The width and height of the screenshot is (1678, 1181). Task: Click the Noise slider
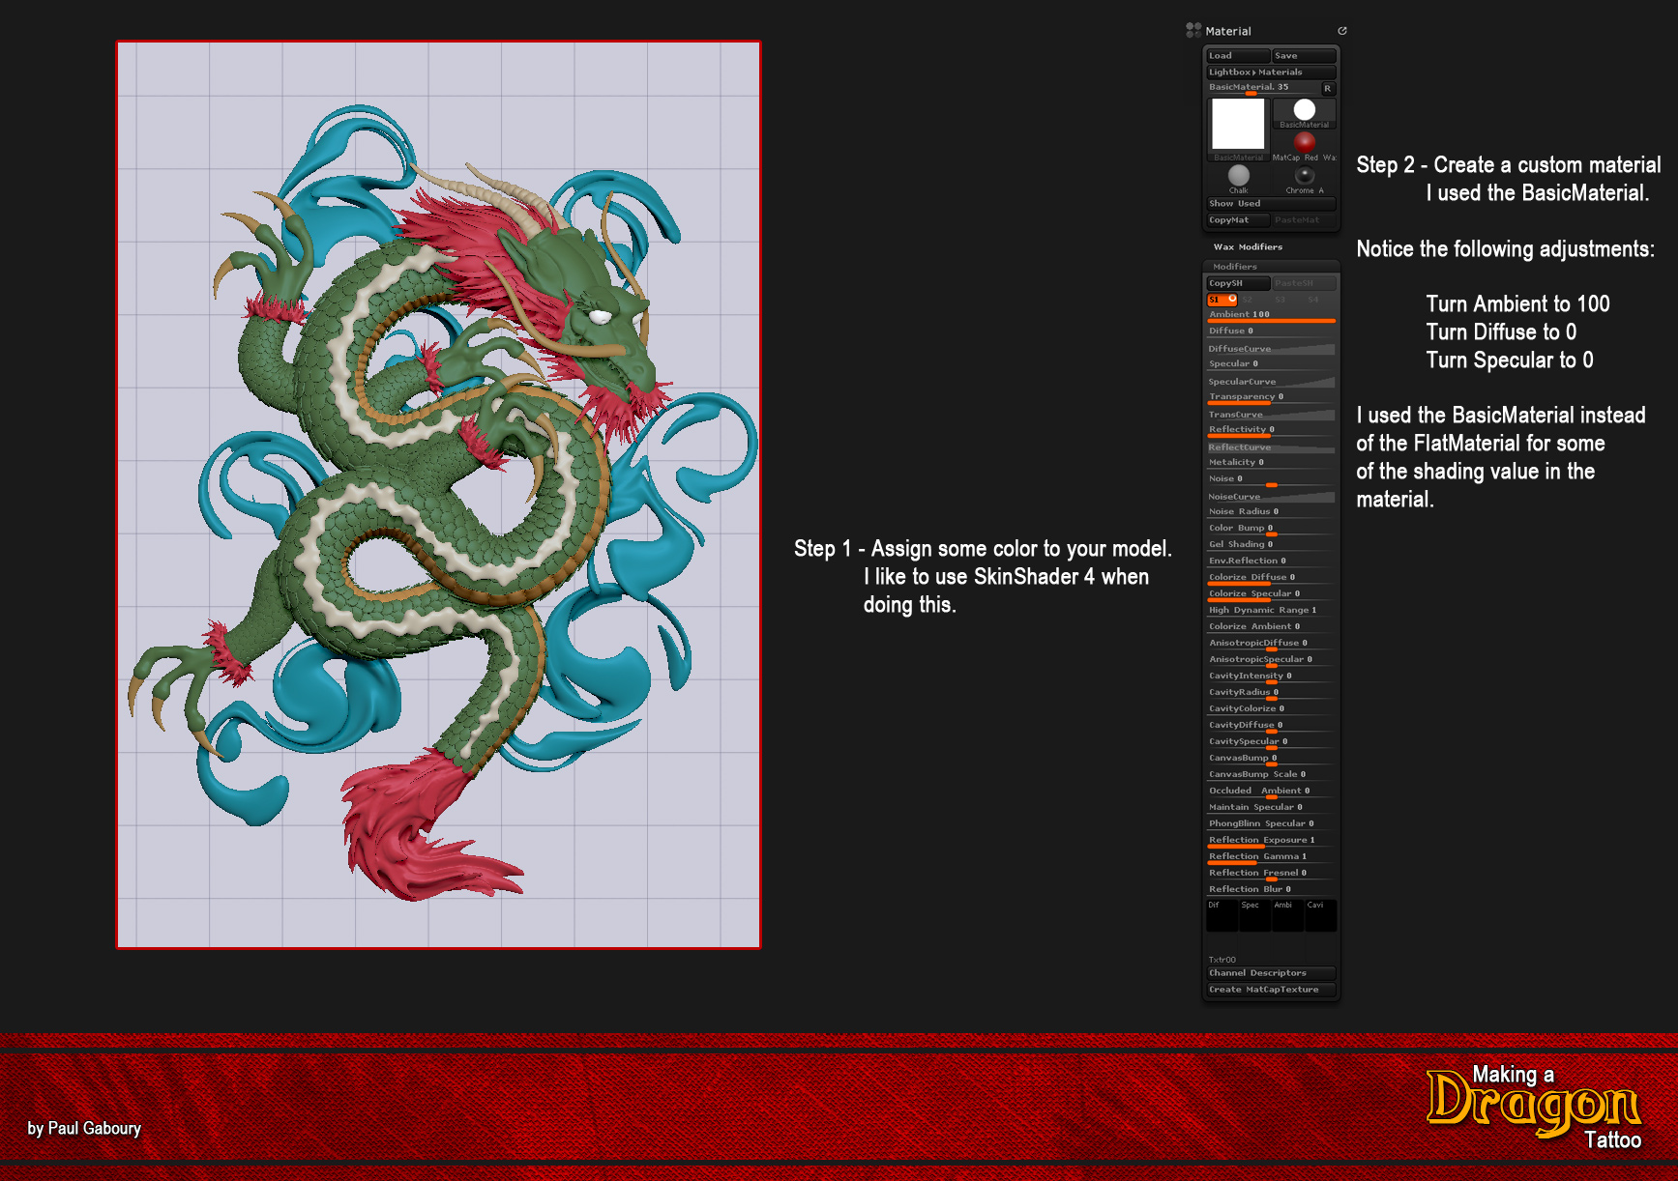1271,479
